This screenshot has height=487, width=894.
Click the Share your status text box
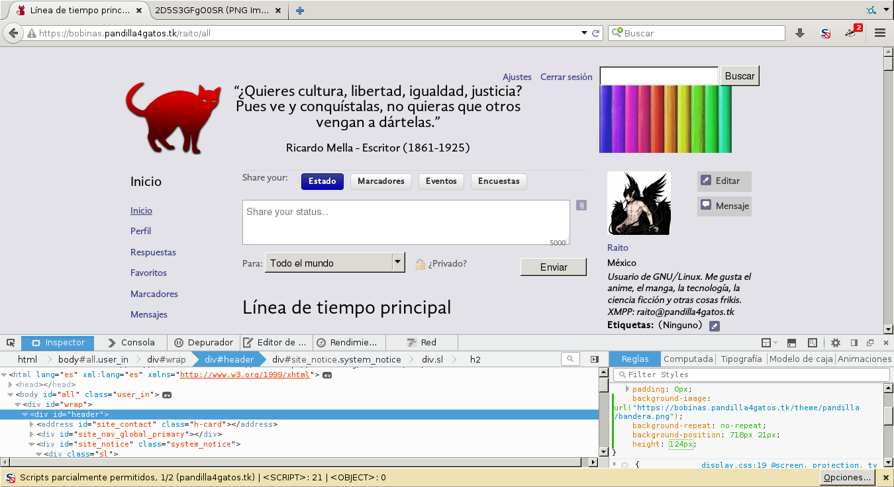click(406, 222)
